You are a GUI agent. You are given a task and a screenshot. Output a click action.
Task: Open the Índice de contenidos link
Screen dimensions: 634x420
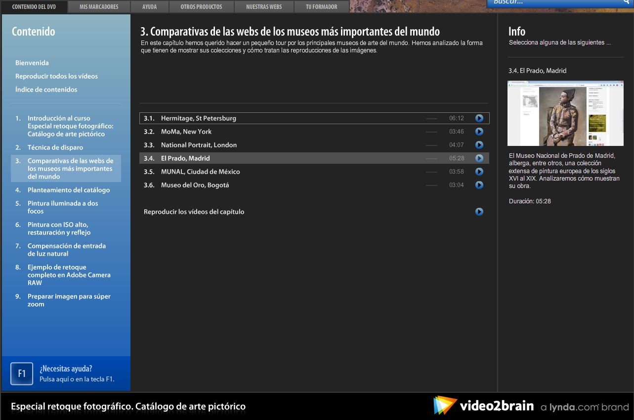coord(46,90)
